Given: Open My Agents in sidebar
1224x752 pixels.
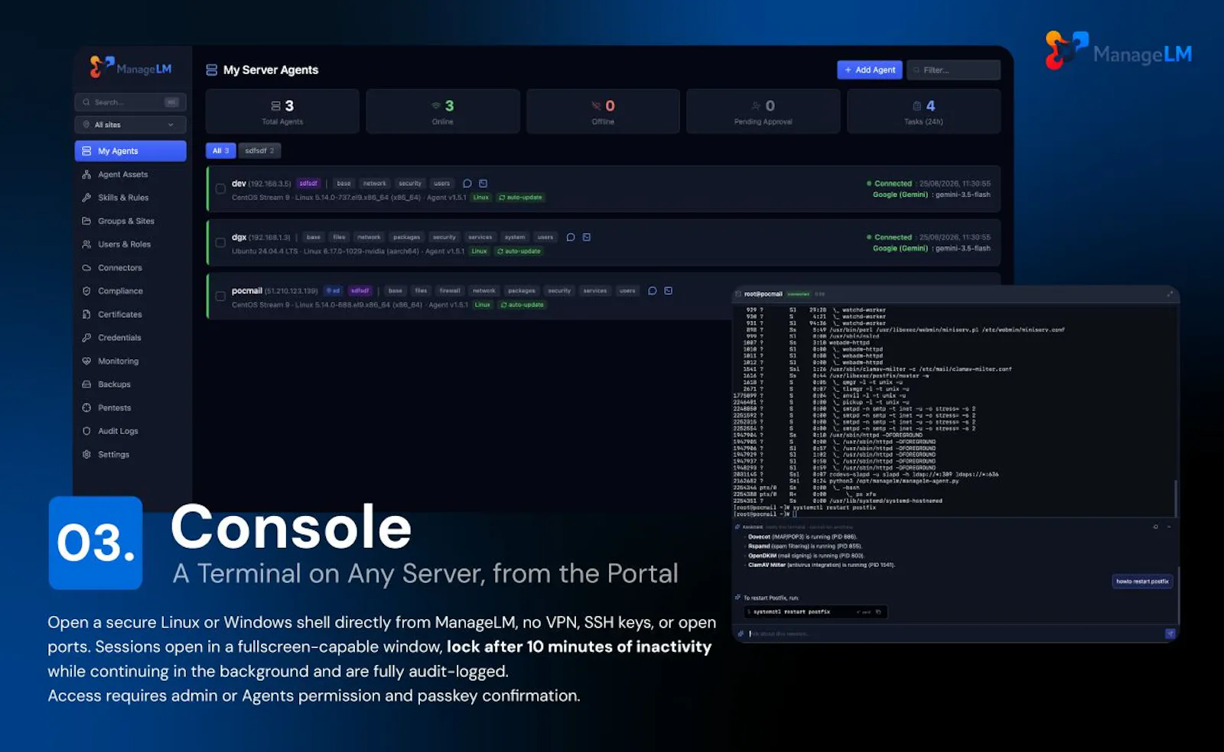Looking at the screenshot, I should click(x=131, y=151).
